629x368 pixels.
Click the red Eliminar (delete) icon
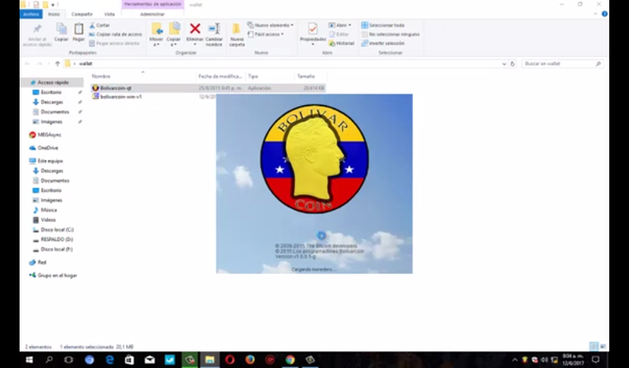(x=195, y=28)
